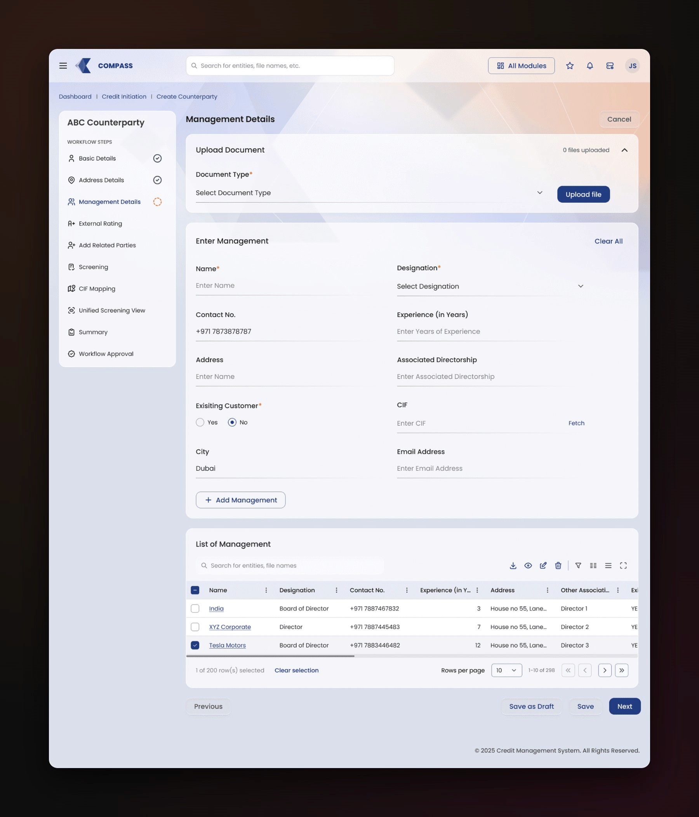The width and height of the screenshot is (699, 817).
Task: Open the All Modules menu
Action: point(521,66)
